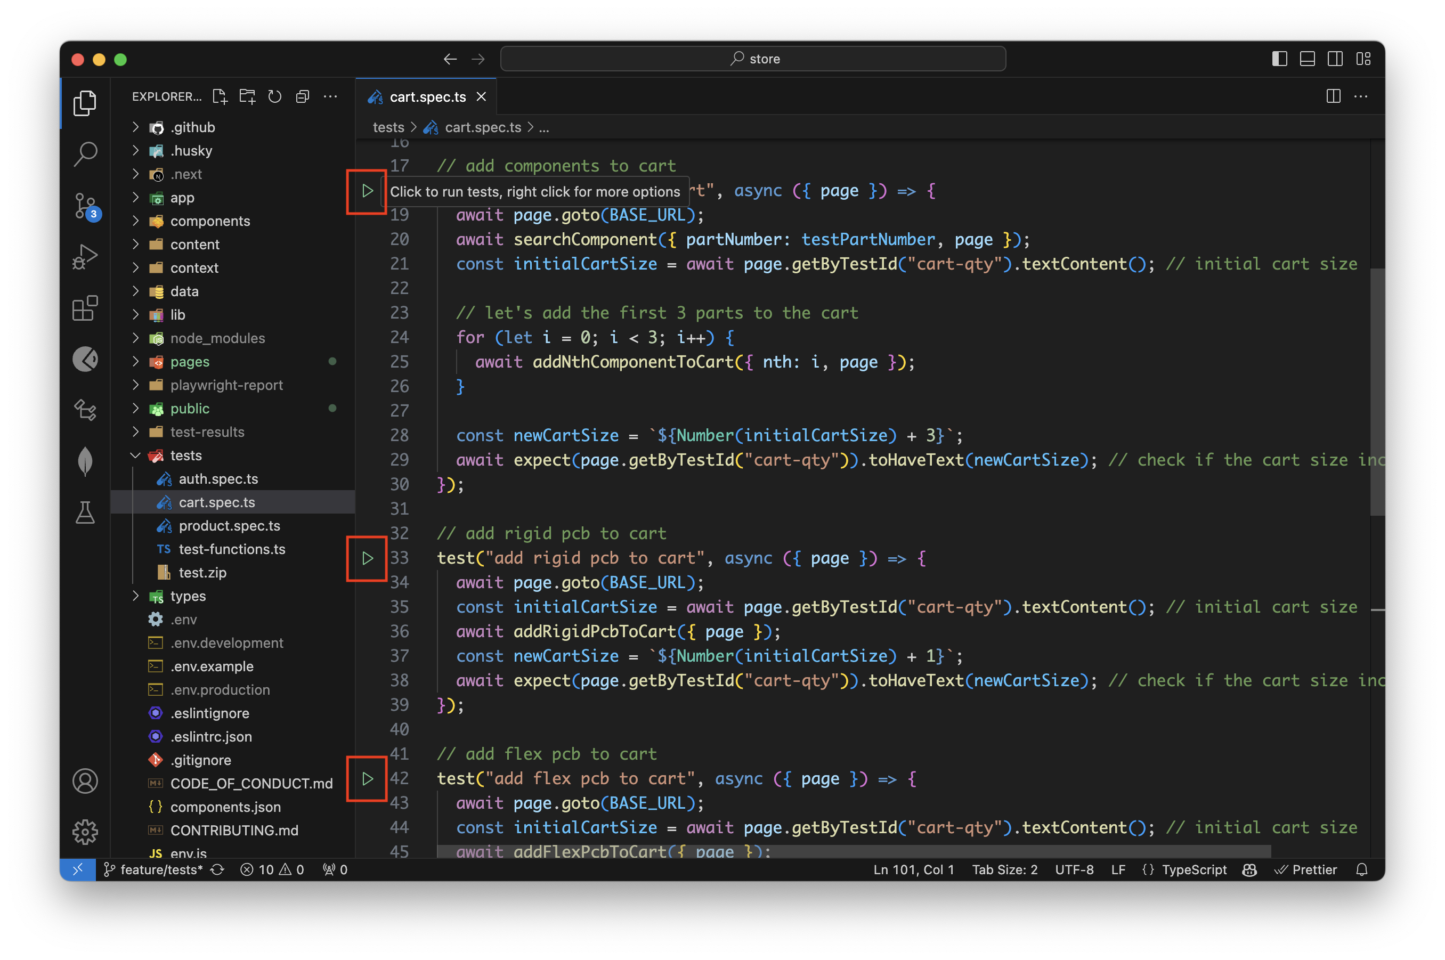Image resolution: width=1445 pixels, height=960 pixels.
Task: Open Copilot status icon in status bar
Action: pyautogui.click(x=1249, y=869)
